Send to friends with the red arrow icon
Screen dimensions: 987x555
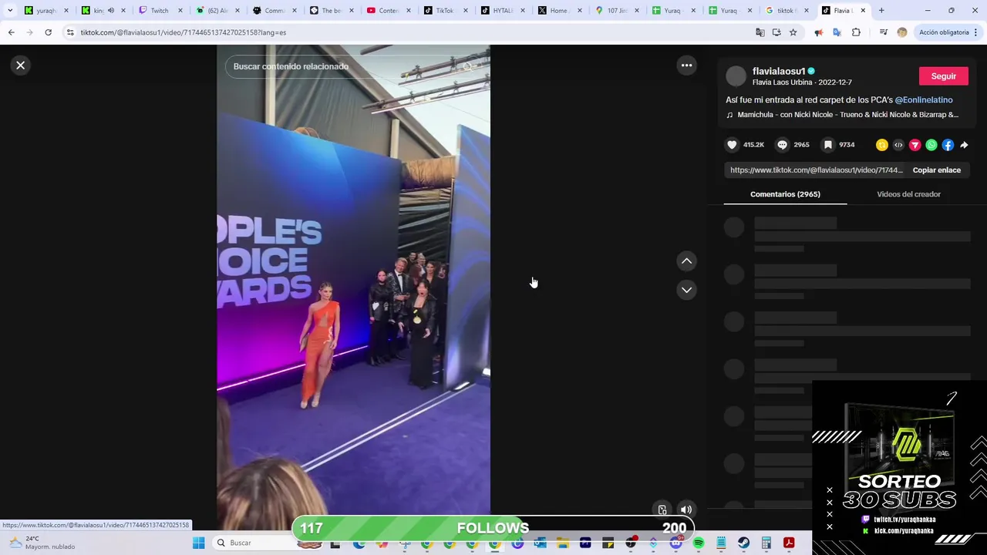click(915, 145)
